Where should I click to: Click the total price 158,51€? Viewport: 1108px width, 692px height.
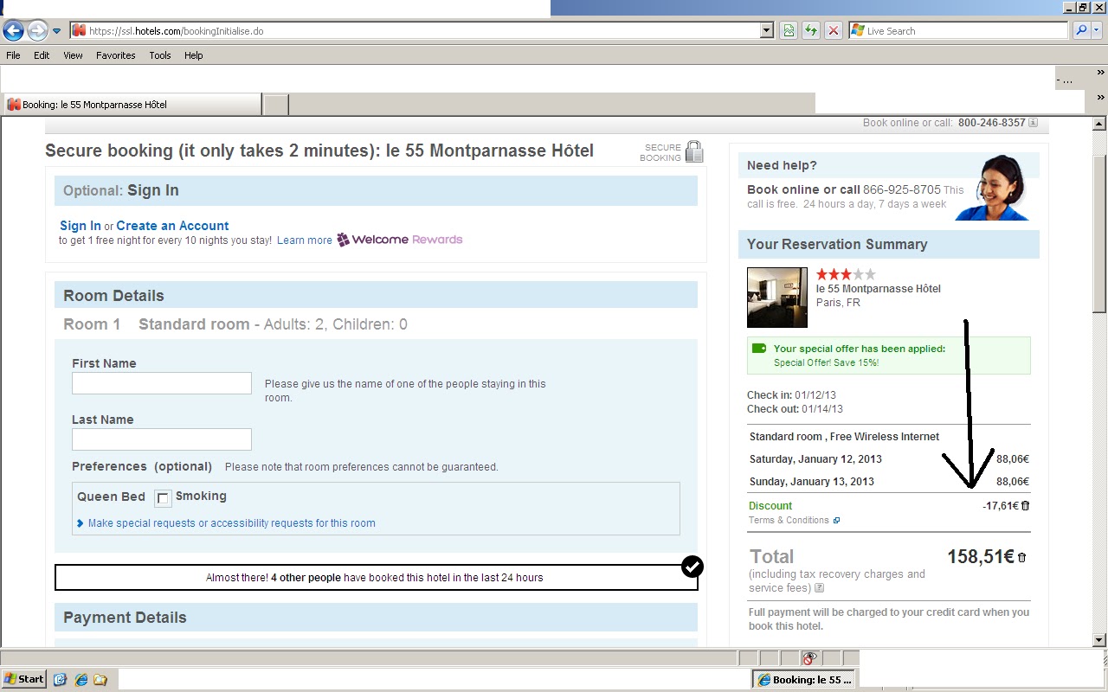click(981, 557)
